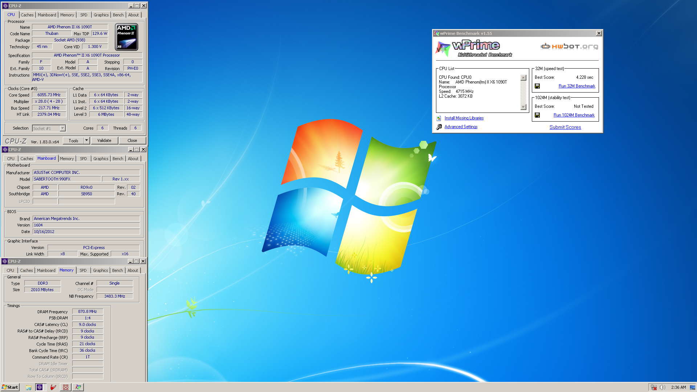
Task: Click the wPrime title bar icon
Action: (437, 33)
